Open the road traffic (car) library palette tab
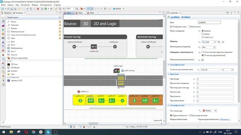This screenshot has height=135, width=241. 3,38
